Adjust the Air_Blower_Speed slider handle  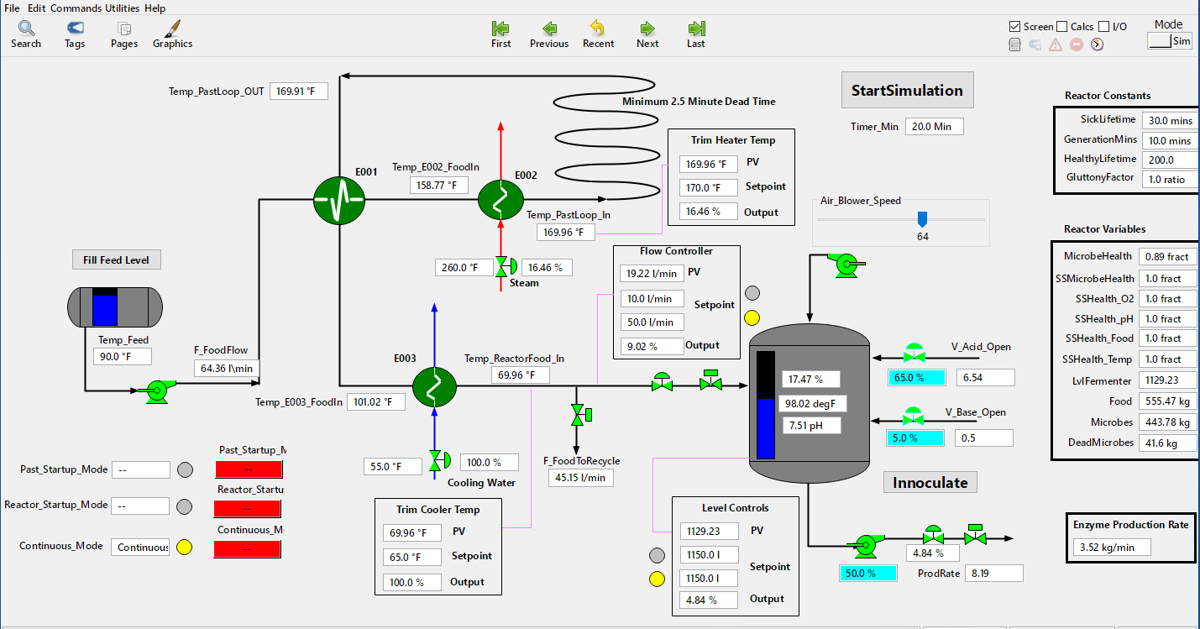point(922,220)
